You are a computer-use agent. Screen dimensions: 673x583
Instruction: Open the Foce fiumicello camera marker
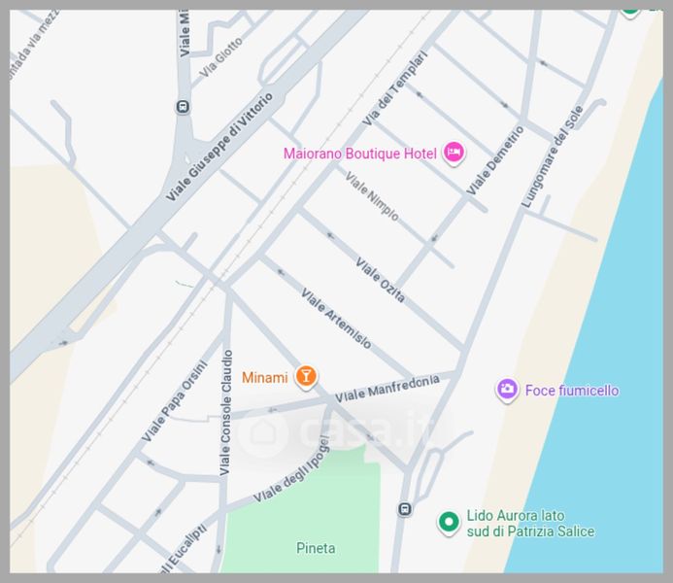[x=507, y=390]
